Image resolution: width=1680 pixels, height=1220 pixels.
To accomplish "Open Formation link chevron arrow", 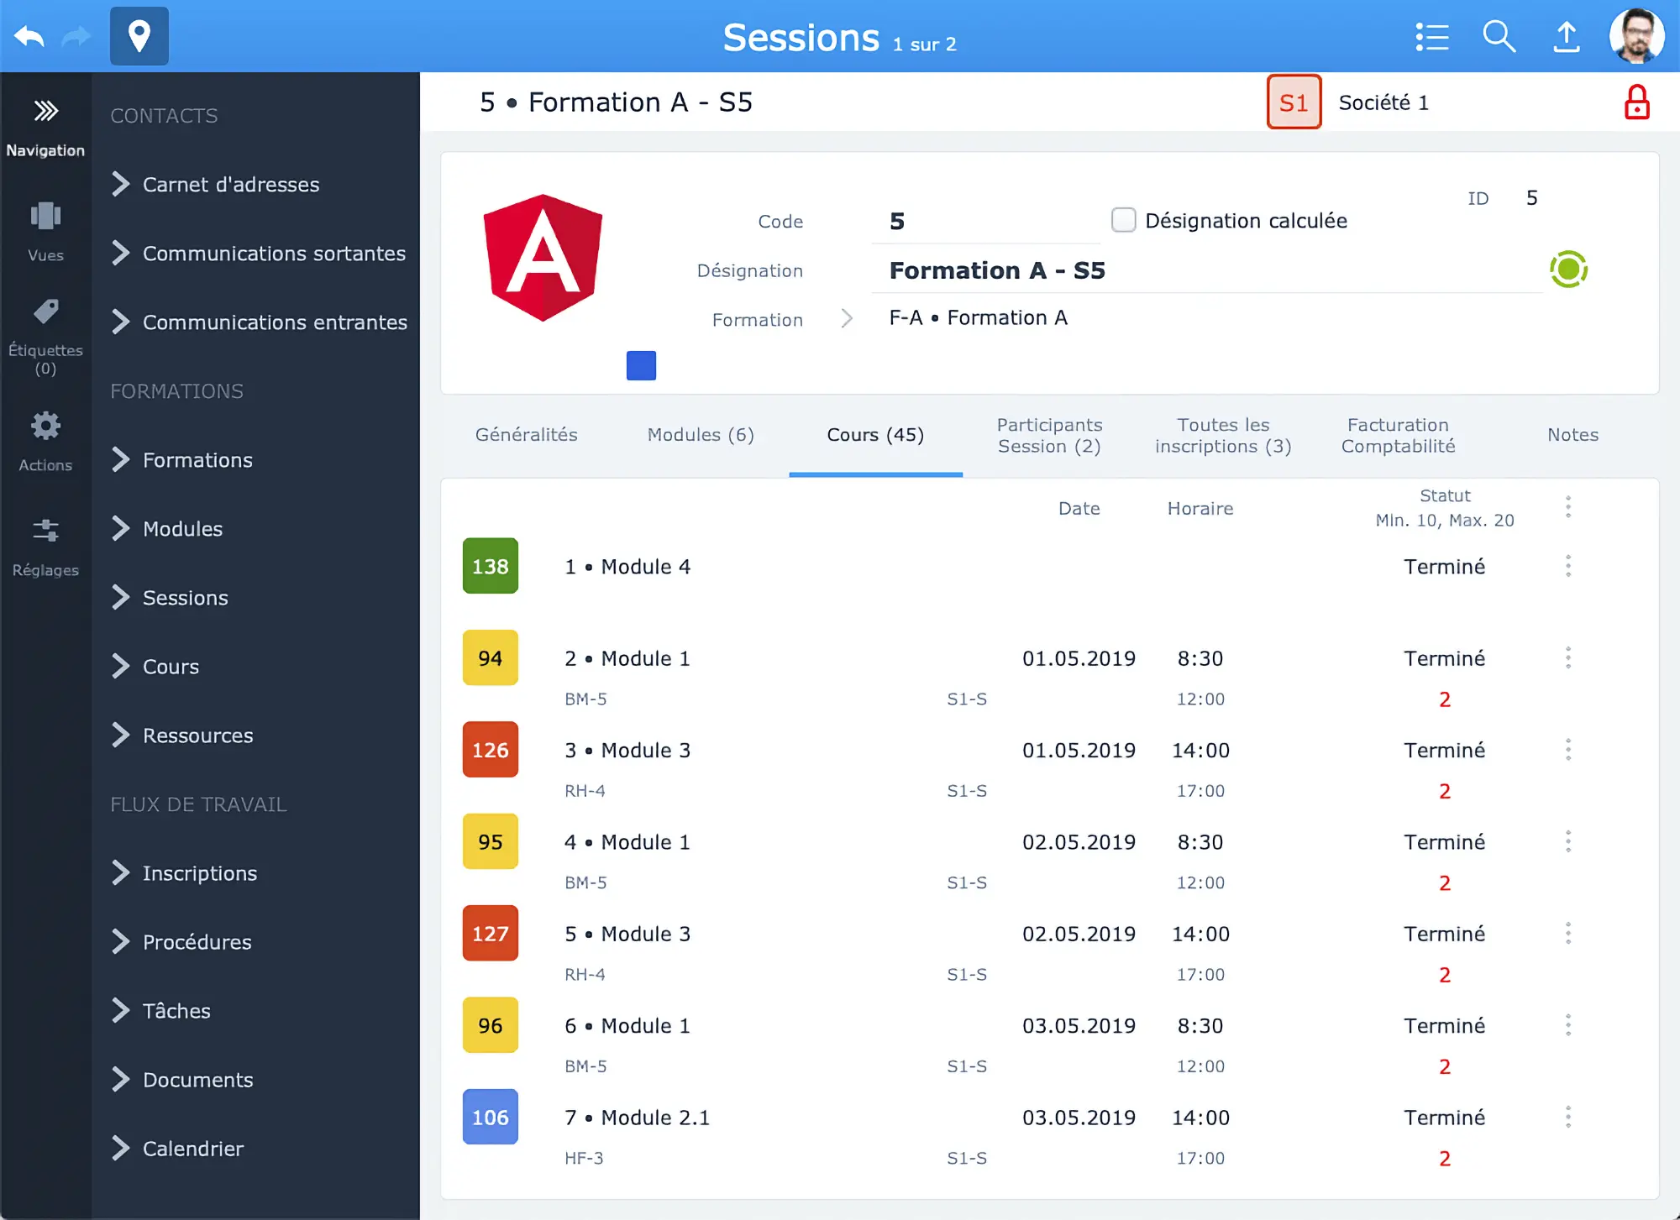I will pyautogui.click(x=847, y=318).
